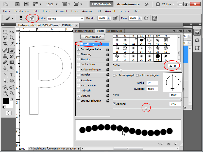
Task: Open the tool preset picker arrow
Action: tap(12, 18)
